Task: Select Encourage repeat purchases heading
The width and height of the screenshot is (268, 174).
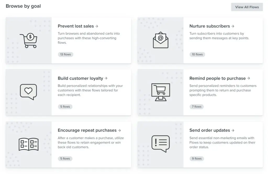Action: click(x=89, y=130)
